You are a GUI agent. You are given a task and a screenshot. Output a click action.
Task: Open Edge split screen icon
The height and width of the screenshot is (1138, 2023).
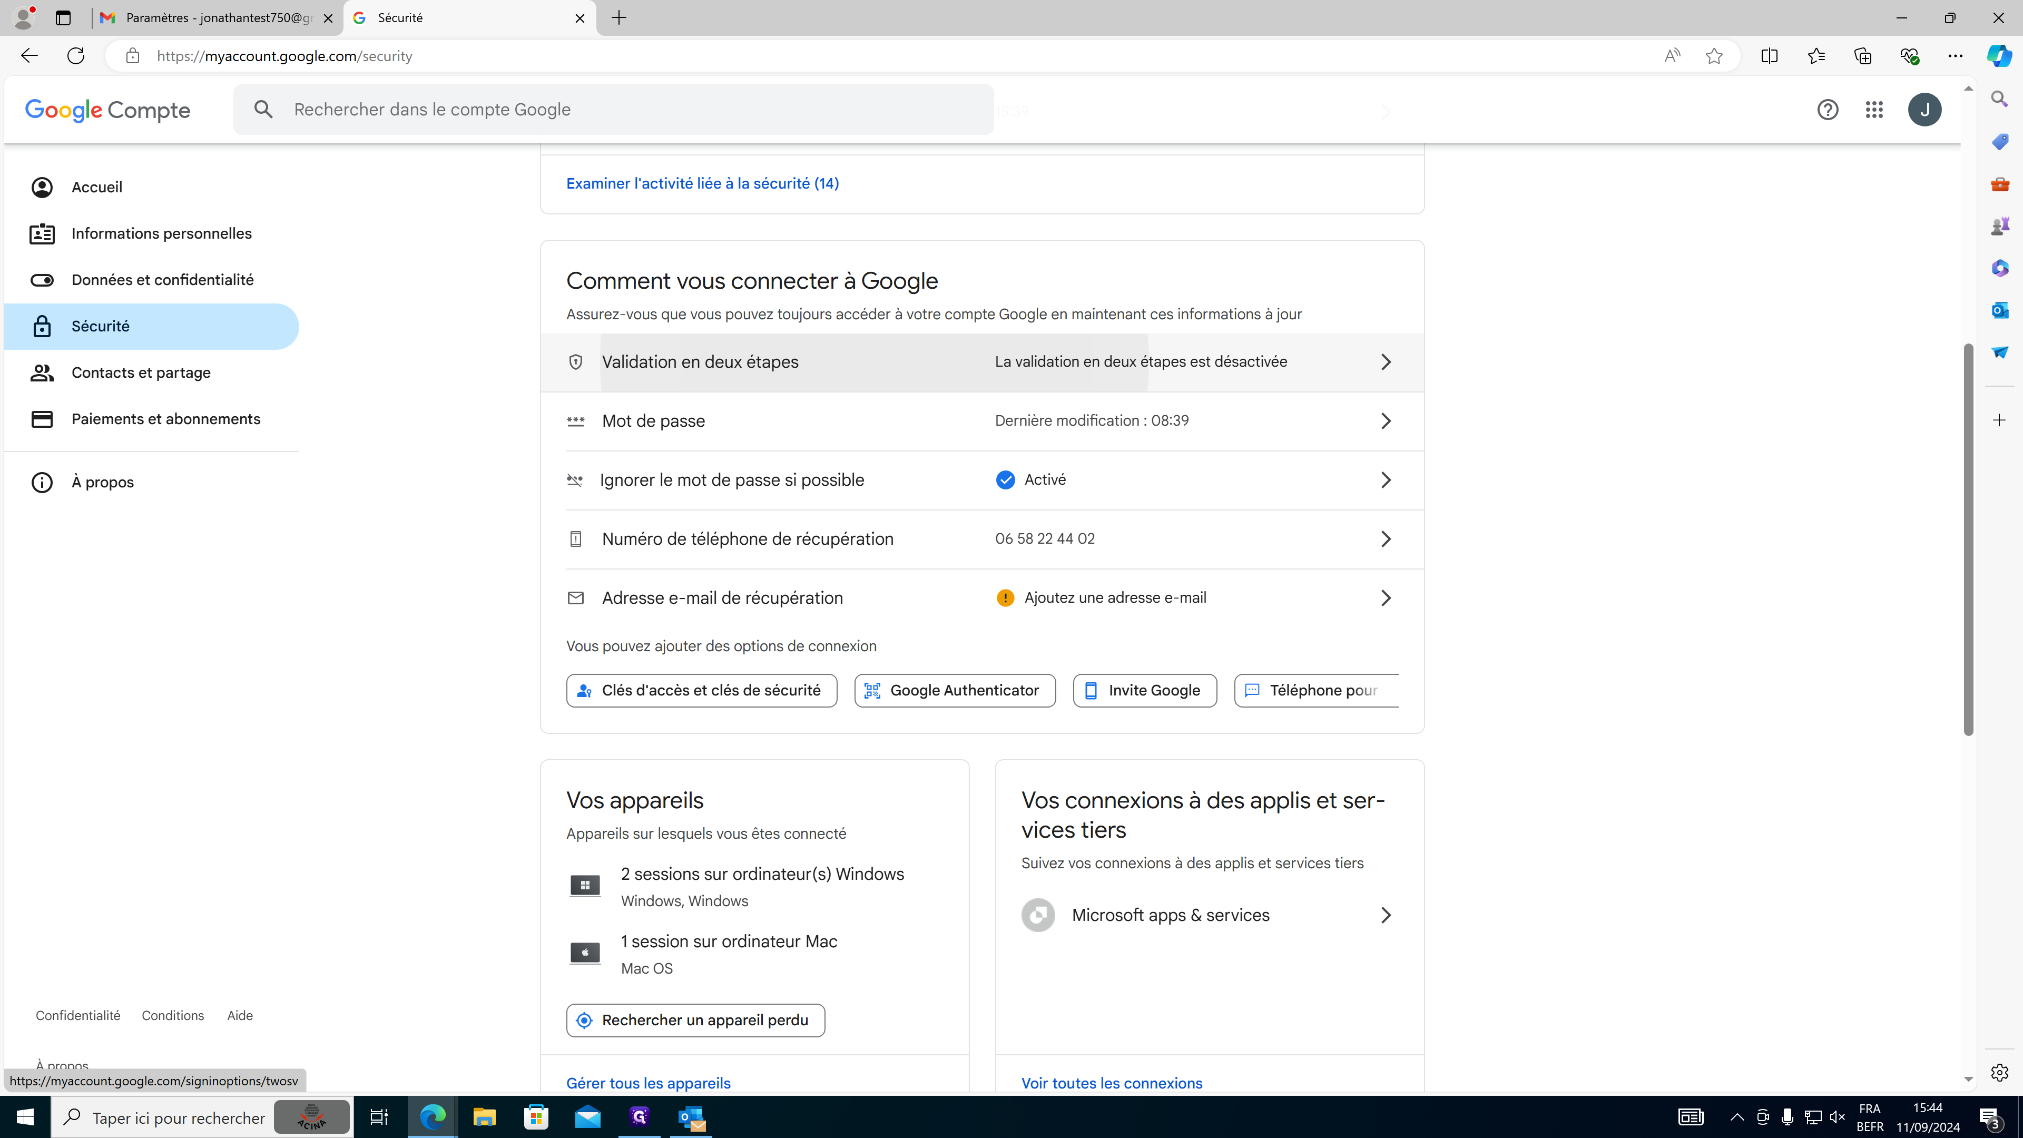1769,56
